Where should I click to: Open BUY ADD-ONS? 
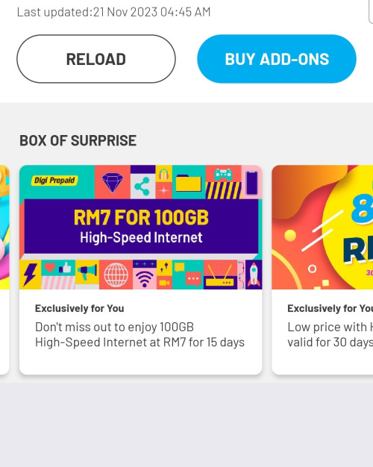tap(277, 59)
